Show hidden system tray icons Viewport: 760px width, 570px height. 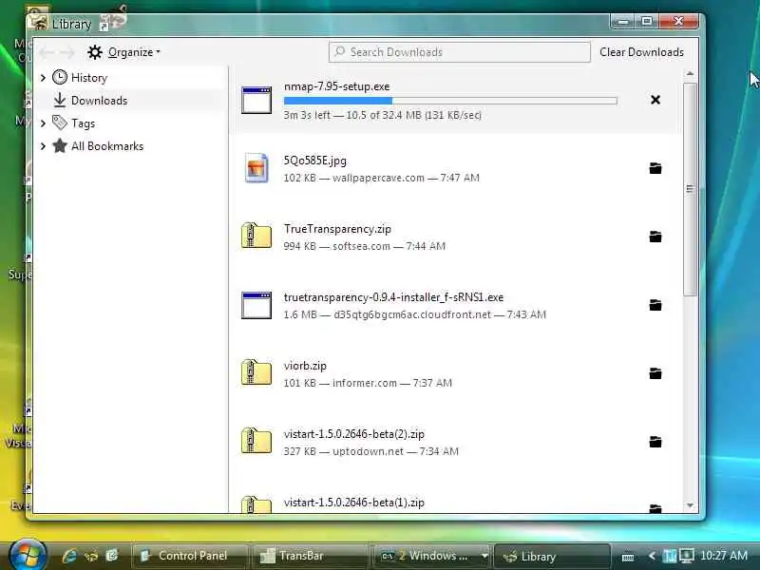[652, 556]
